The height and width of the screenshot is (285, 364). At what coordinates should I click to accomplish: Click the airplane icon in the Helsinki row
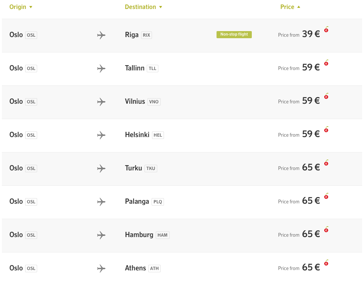click(101, 135)
